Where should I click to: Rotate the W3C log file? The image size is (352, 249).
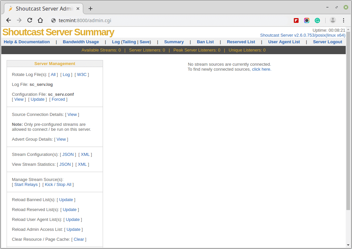pos(82,75)
